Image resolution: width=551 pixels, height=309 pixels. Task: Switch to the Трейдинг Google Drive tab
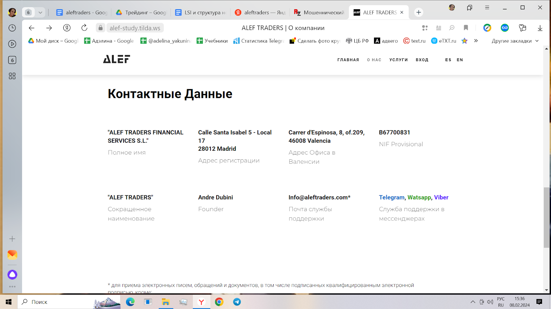[x=141, y=12]
